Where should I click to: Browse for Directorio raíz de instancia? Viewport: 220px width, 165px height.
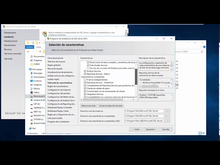[x=167, y=111]
